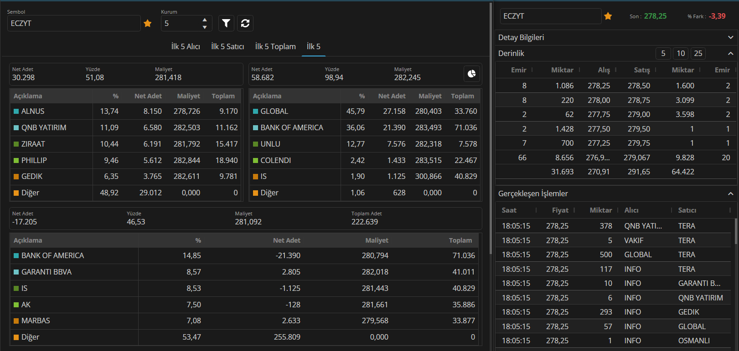Decrease the Kurum value with down arrow
This screenshot has height=351, width=739.
pyautogui.click(x=205, y=27)
